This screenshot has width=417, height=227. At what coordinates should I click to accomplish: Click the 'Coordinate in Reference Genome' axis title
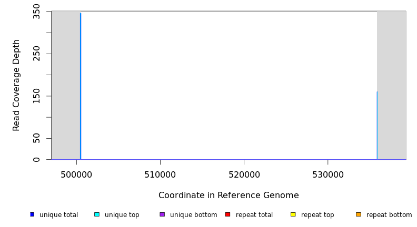pos(229,195)
